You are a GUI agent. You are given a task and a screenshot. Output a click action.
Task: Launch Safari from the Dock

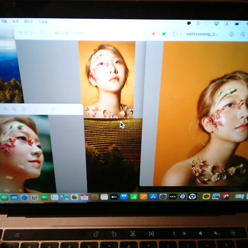[24, 197]
